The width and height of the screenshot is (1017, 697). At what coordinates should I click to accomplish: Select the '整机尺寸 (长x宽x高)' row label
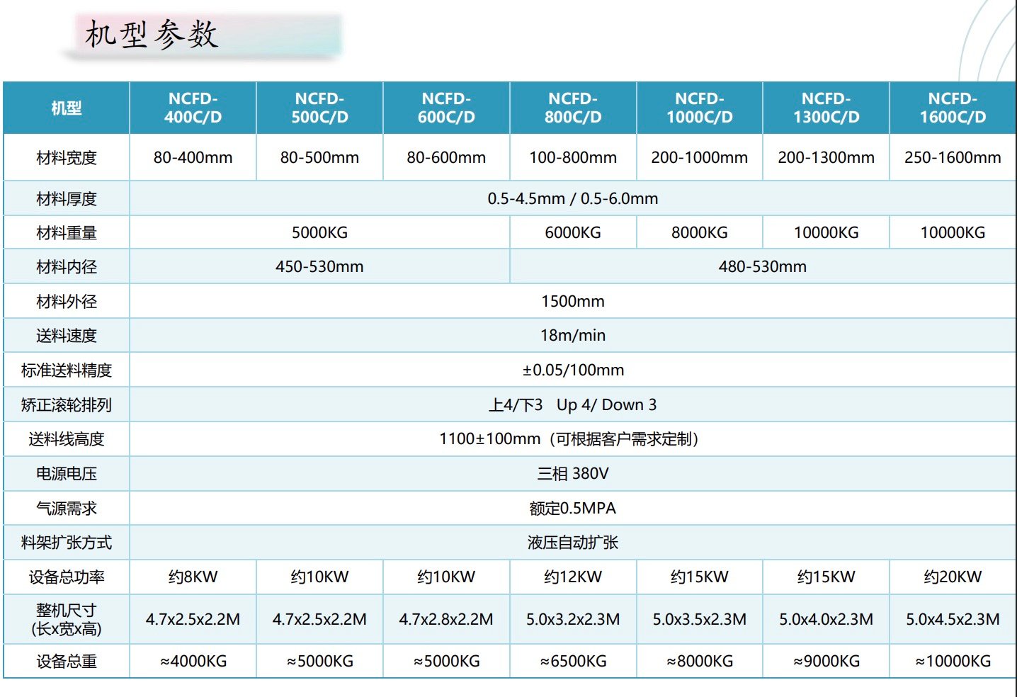[67, 619]
